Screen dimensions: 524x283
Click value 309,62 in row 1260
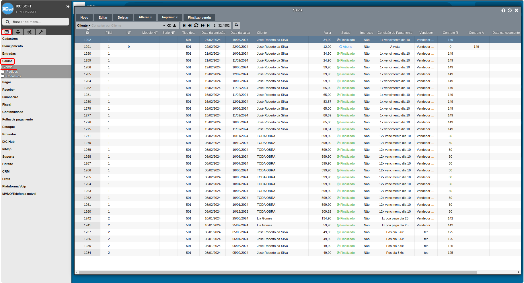click(x=326, y=211)
